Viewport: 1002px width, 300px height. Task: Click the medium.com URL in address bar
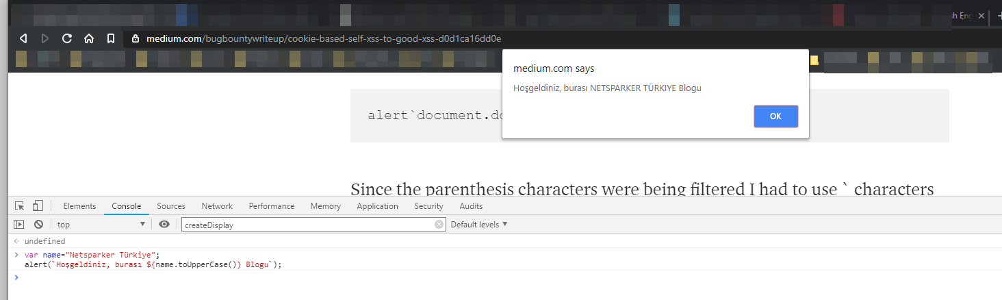(323, 38)
